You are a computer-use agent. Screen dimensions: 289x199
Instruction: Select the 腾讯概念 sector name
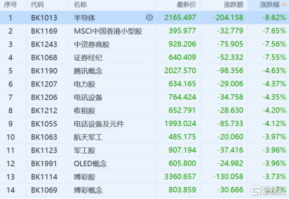(x=88, y=71)
